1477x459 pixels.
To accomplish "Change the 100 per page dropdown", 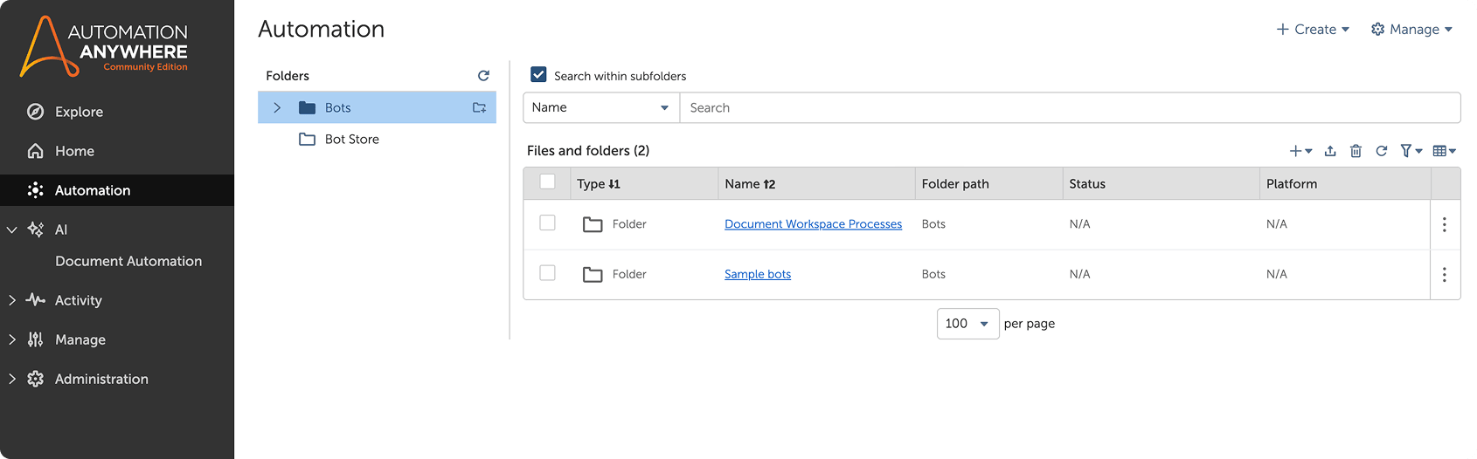I will [967, 324].
